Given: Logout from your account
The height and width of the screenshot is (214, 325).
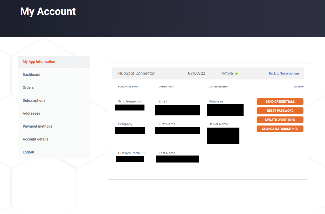Looking at the screenshot, I should 28,152.
